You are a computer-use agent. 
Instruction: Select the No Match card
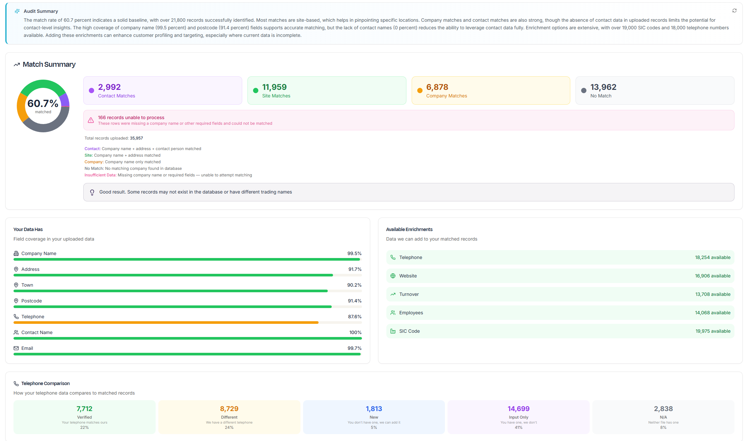(654, 90)
